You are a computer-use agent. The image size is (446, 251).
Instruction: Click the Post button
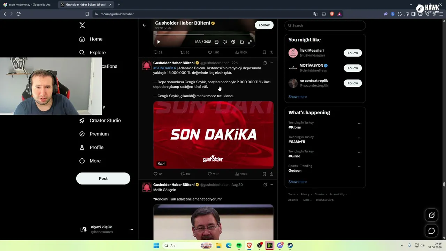(103, 178)
